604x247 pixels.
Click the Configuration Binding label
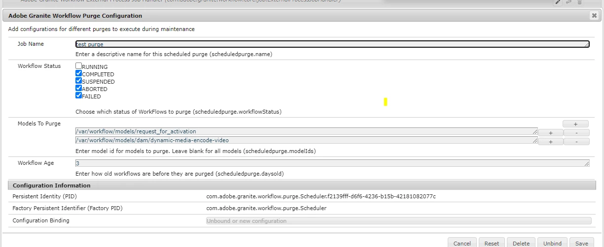pyautogui.click(x=41, y=220)
